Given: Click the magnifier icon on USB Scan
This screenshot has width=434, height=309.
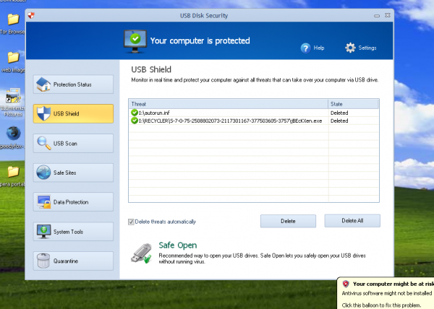Looking at the screenshot, I should (44, 144).
